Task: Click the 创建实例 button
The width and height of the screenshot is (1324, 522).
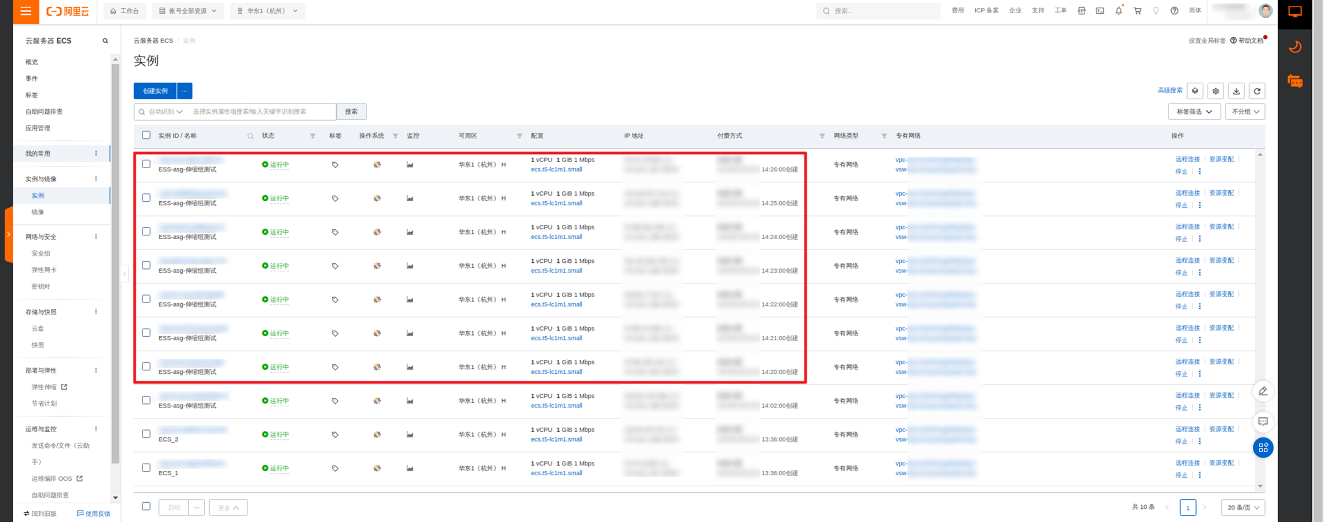Action: 155,91
